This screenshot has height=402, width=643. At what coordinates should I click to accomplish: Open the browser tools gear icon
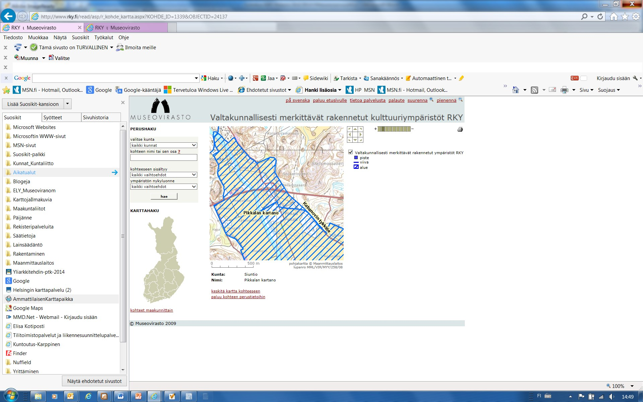pos(636,16)
